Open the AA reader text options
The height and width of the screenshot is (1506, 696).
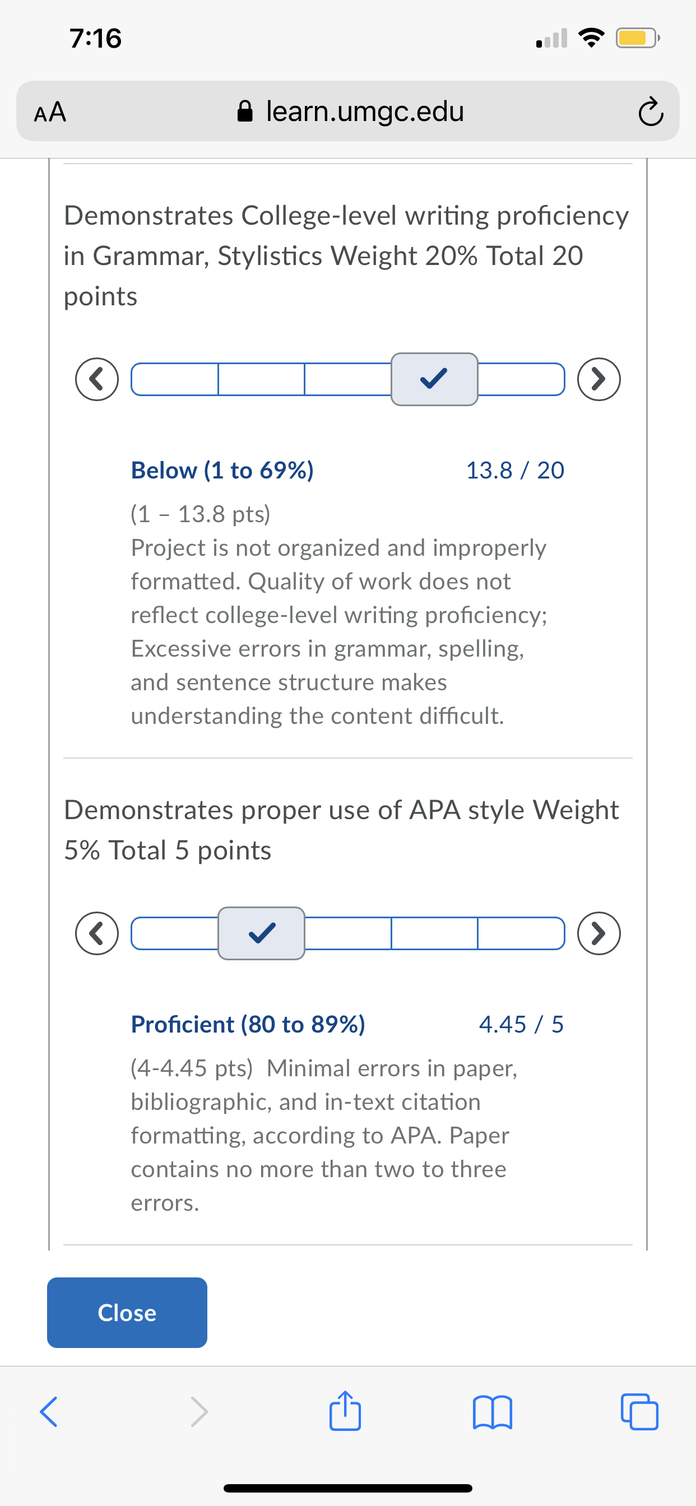tap(50, 111)
